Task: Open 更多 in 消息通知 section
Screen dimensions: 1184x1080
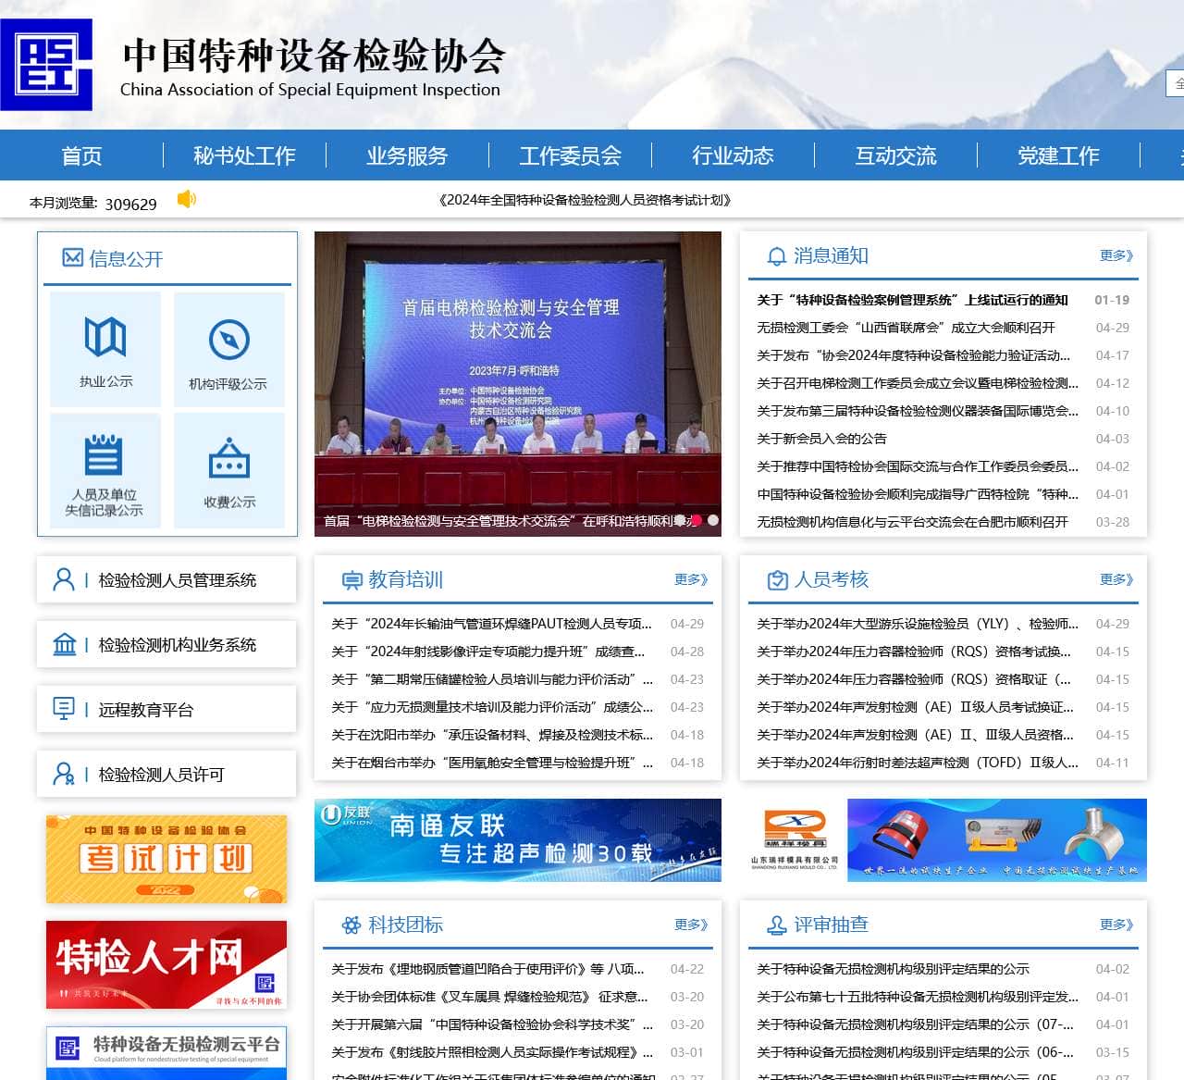Action: (1116, 255)
